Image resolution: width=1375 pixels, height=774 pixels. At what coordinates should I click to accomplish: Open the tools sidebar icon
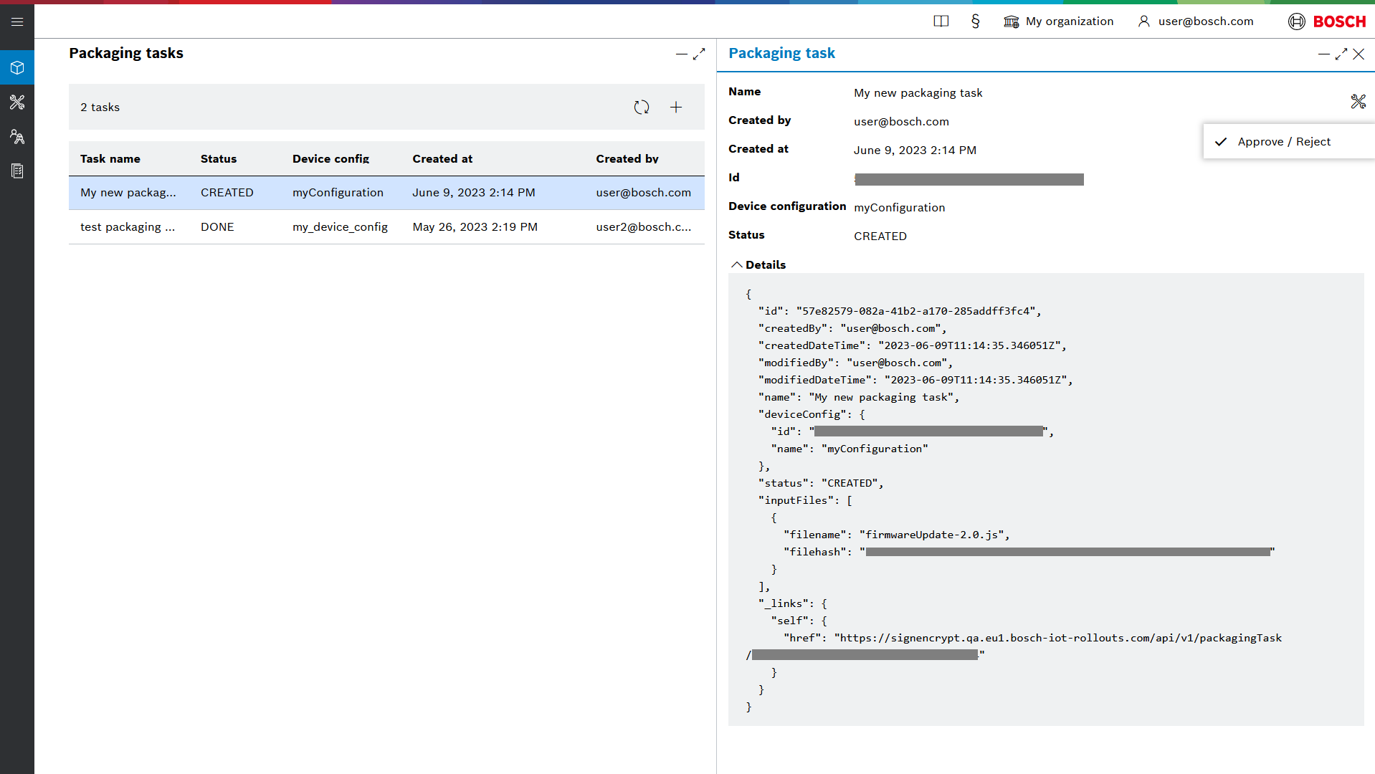pos(17,102)
